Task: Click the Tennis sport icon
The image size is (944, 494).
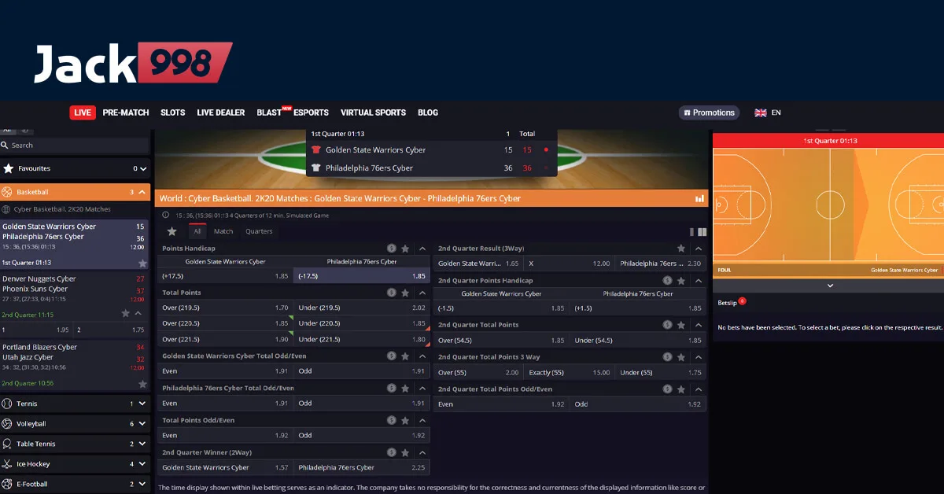Action: point(7,404)
